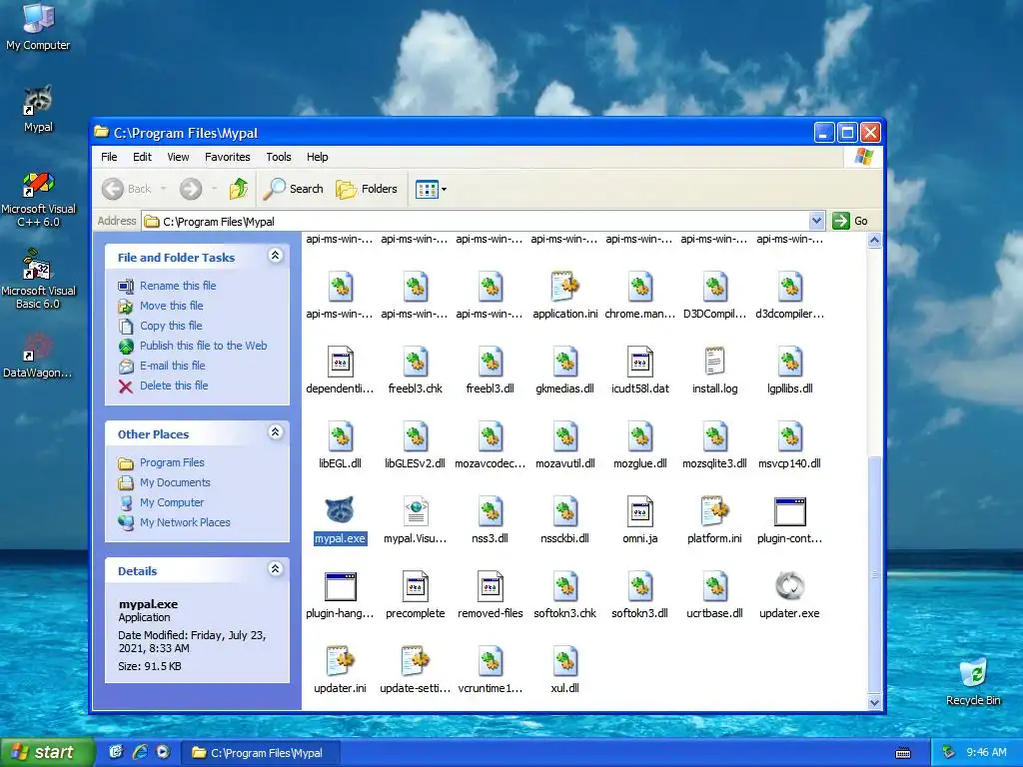Open the Recycle Bin desktop icon
Screen dimensions: 1023x767
[973, 681]
